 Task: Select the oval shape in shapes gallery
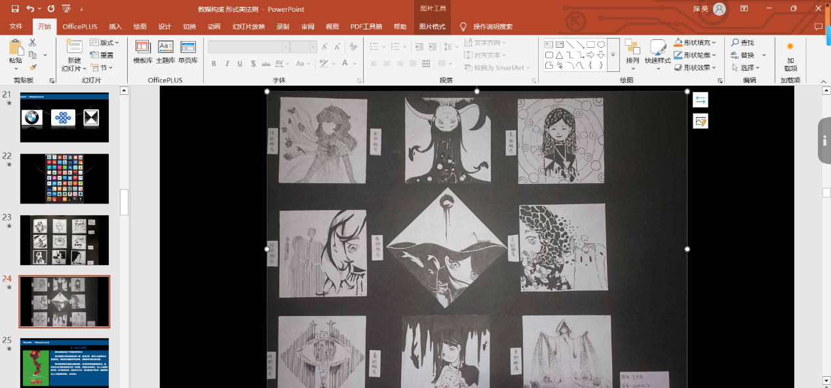click(x=601, y=44)
